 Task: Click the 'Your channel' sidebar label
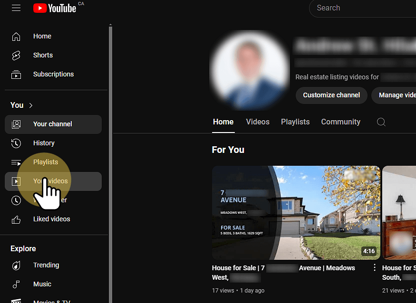(x=52, y=124)
